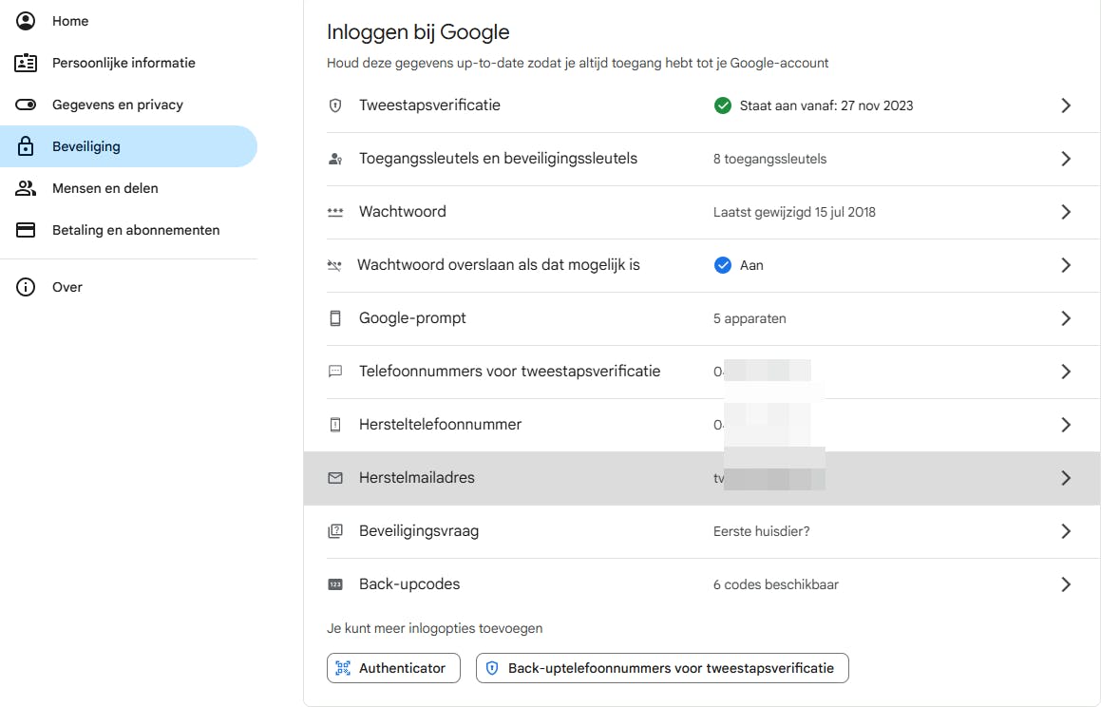Image resolution: width=1101 pixels, height=707 pixels.
Task: Click the blue Aan status toggle
Action: coord(723,265)
